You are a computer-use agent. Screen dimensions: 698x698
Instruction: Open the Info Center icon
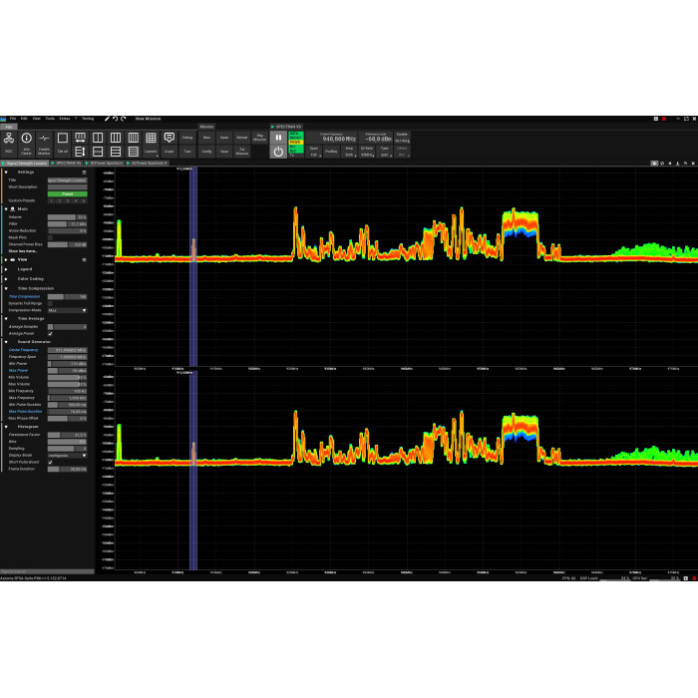point(27,138)
